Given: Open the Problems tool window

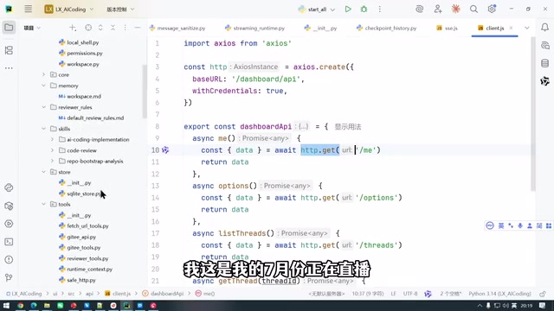Looking at the screenshot, I should coord(9,259).
